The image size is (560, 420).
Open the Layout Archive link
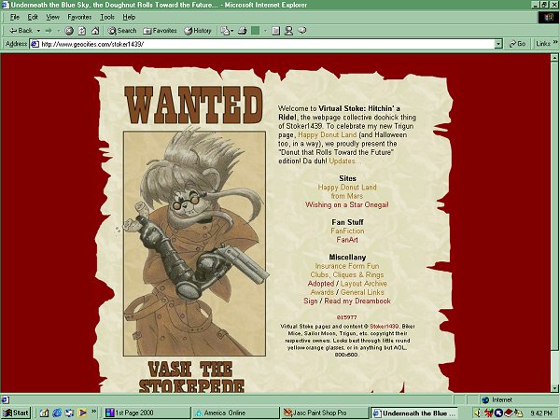pos(364,284)
